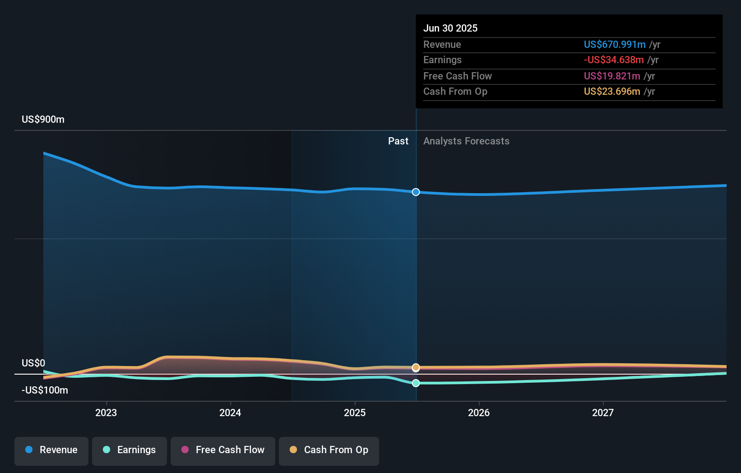Viewport: 741px width, 473px height.
Task: Select the 2023 x-axis label
Action: (106, 413)
